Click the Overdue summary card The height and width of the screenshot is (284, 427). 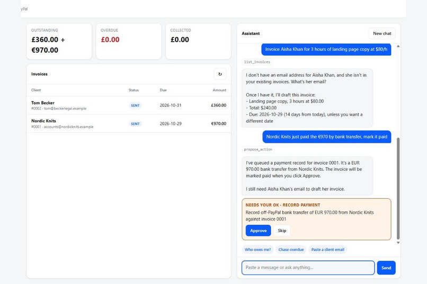pos(129,41)
